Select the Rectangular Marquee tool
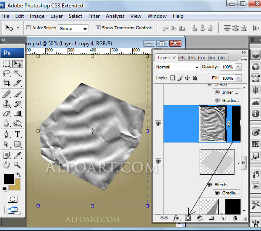The image size is (261, 231). [x=7, y=64]
